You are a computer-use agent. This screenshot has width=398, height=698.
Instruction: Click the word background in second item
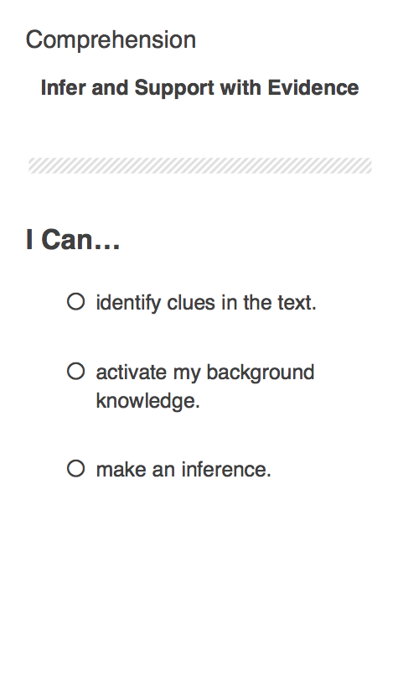pos(261,373)
